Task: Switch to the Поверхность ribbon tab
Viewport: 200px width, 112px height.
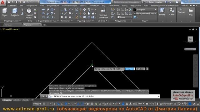Action: click(x=31, y=6)
